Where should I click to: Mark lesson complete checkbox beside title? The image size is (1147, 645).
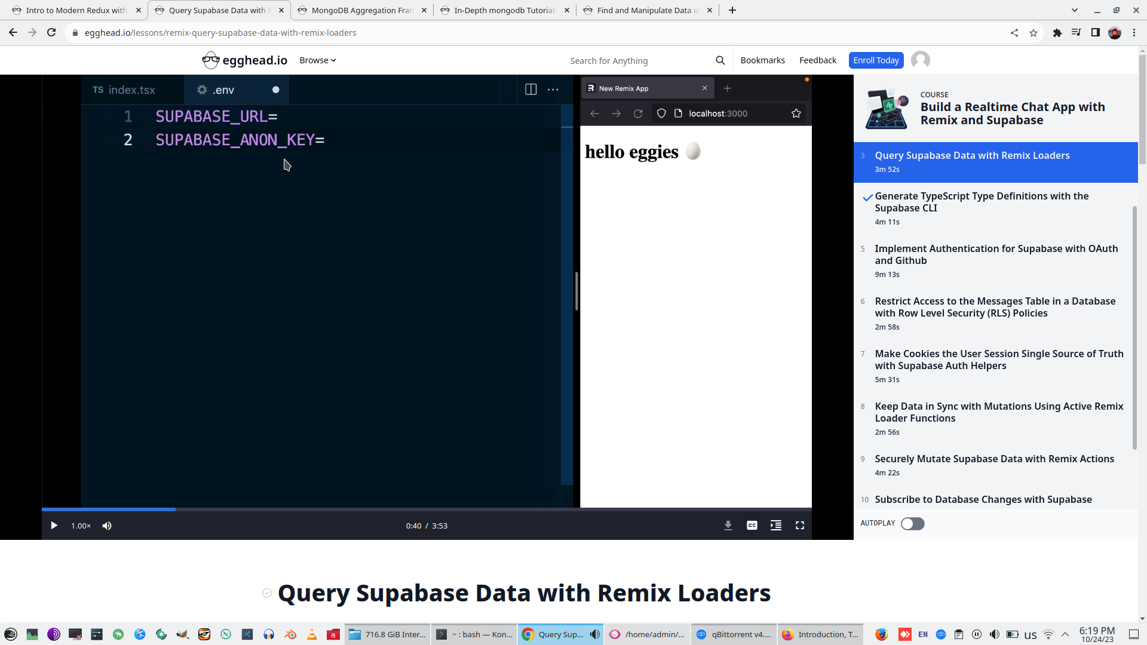[267, 593]
